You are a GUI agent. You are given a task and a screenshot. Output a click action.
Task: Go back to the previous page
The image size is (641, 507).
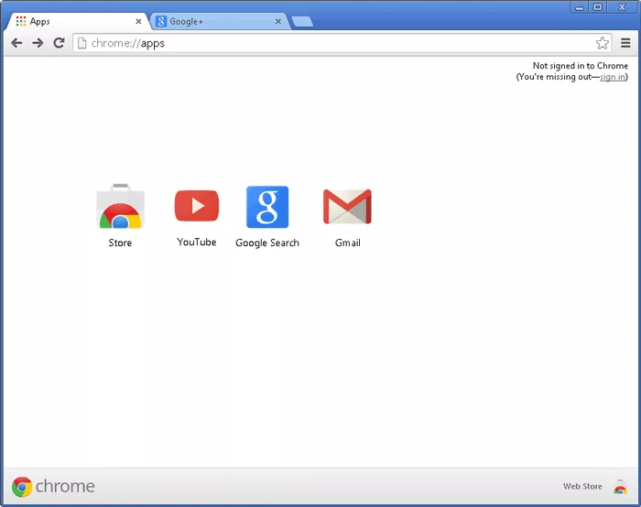tap(16, 43)
